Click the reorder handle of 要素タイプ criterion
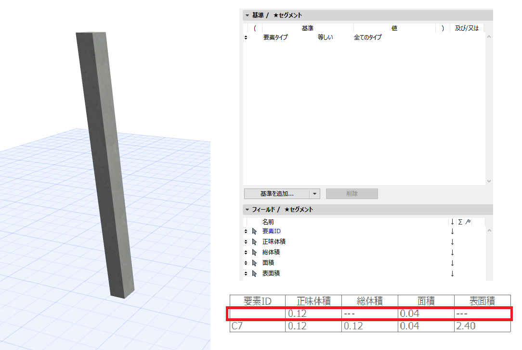This screenshot has width=522, height=350. (246, 37)
